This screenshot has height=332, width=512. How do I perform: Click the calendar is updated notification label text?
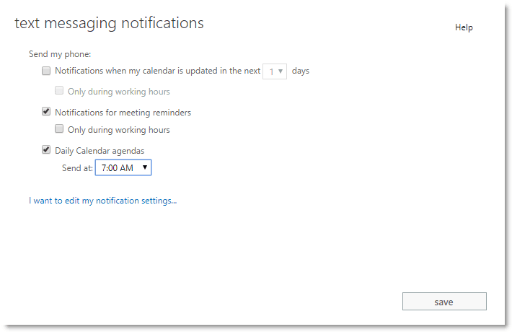point(158,71)
